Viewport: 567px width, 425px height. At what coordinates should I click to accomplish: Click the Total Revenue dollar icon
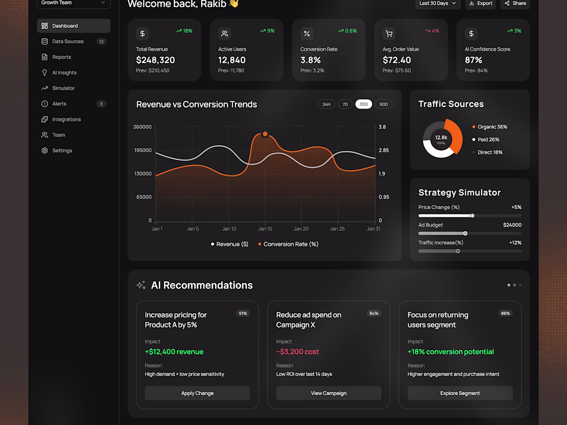click(142, 33)
